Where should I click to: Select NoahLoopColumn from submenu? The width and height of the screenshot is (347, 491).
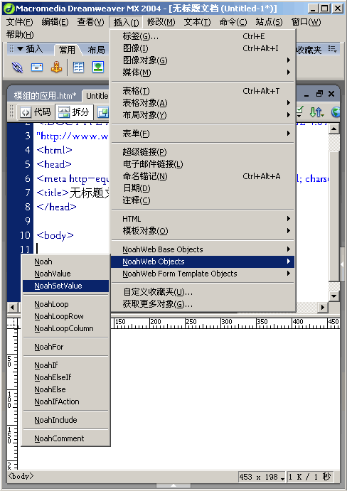point(66,328)
